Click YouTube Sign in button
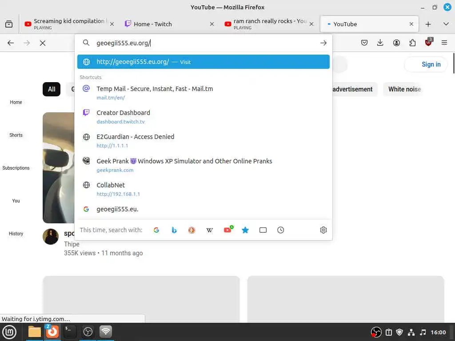Image resolution: width=455 pixels, height=341 pixels. coord(426,64)
